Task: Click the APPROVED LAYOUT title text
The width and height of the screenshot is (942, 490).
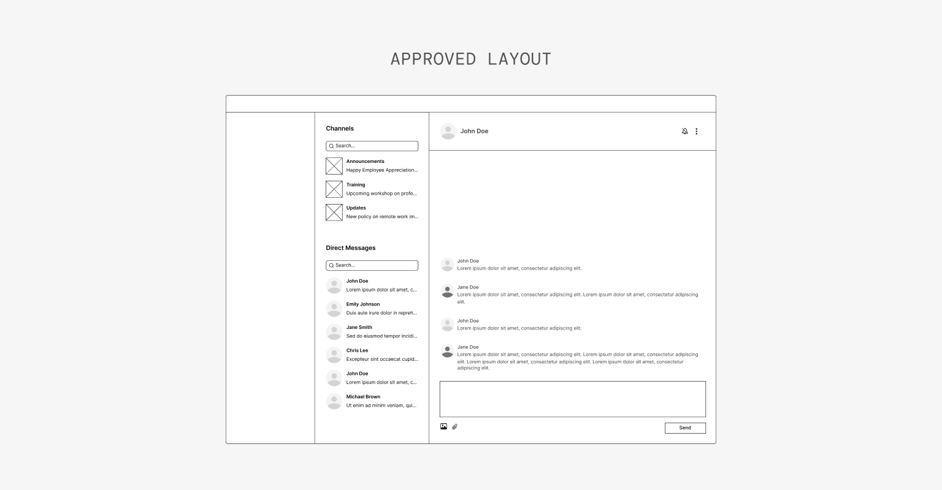Action: 471,59
